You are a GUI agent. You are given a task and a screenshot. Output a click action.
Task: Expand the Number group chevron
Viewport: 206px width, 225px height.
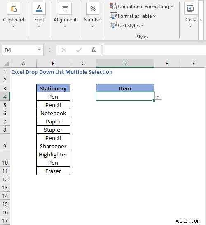92,26
